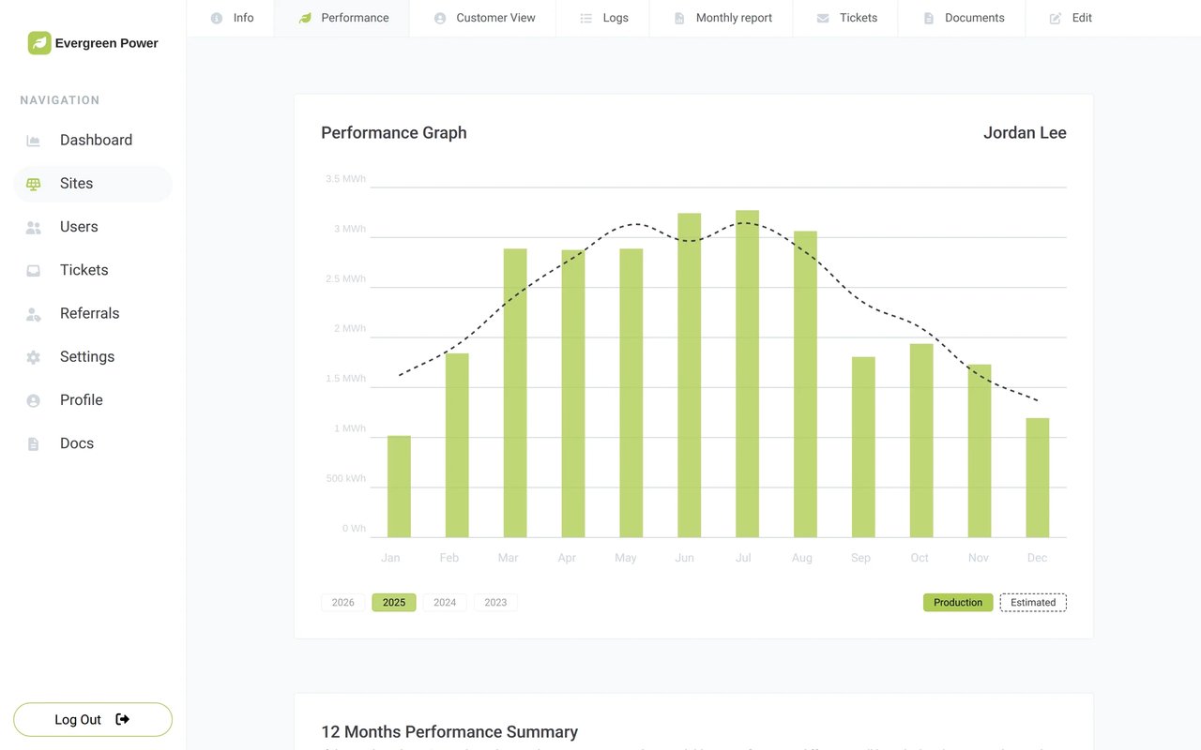Go to Referrals in the navigation

pyautogui.click(x=93, y=313)
